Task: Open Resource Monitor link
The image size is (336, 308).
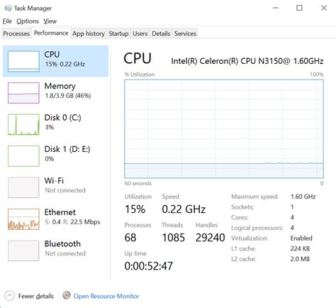Action: [106, 296]
